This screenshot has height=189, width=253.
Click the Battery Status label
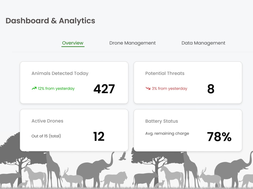click(161, 121)
